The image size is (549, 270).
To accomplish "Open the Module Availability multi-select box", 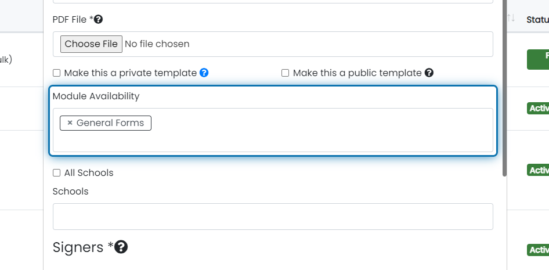I will pos(273,130).
